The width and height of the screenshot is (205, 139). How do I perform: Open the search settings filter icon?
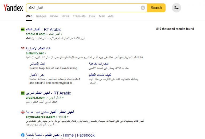176,8
